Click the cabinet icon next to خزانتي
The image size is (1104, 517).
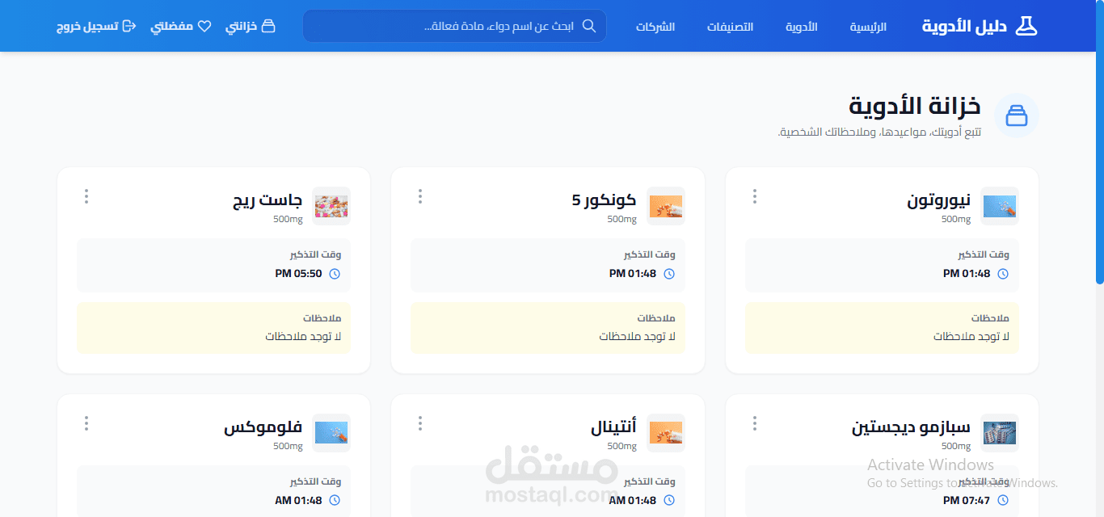click(268, 26)
